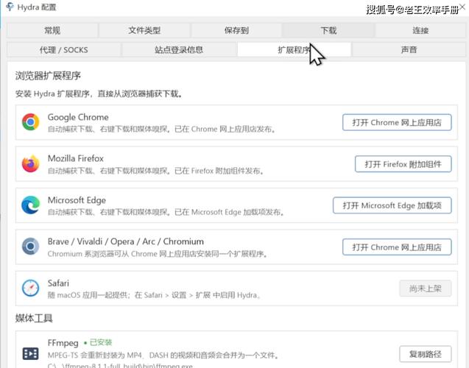Click the Chromium icon beside Brave / Vivaldi

pos(30,247)
